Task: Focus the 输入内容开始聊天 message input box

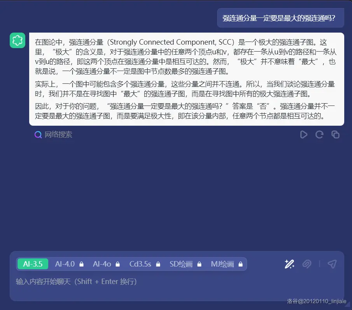Action: 156,282
